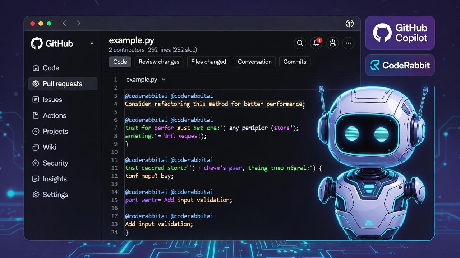
Task: Open the Conversation tab
Action: point(254,62)
